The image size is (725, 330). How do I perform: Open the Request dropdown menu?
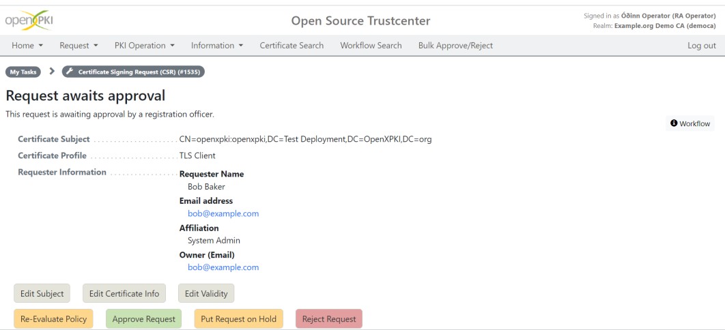coord(79,45)
